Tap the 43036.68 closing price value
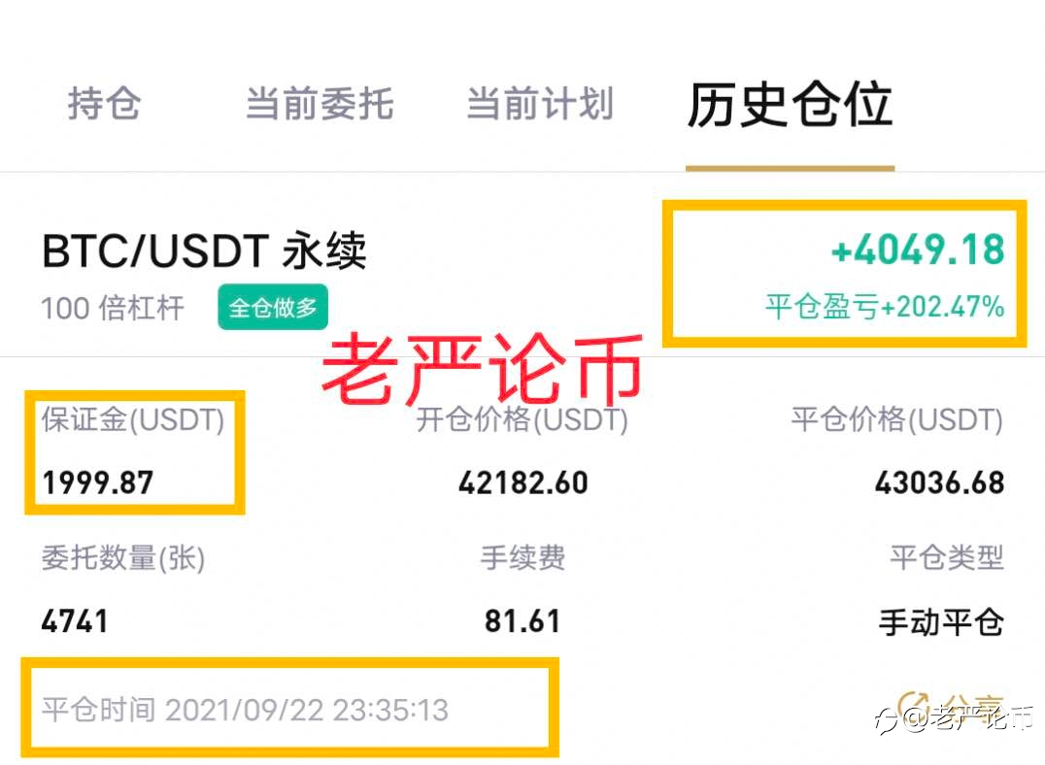Image resolution: width=1045 pixels, height=765 pixels. point(939,483)
